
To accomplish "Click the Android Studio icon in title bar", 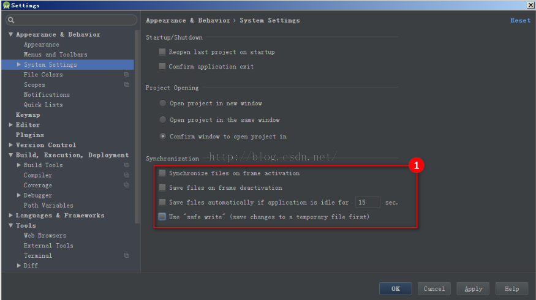I will 6,5.
